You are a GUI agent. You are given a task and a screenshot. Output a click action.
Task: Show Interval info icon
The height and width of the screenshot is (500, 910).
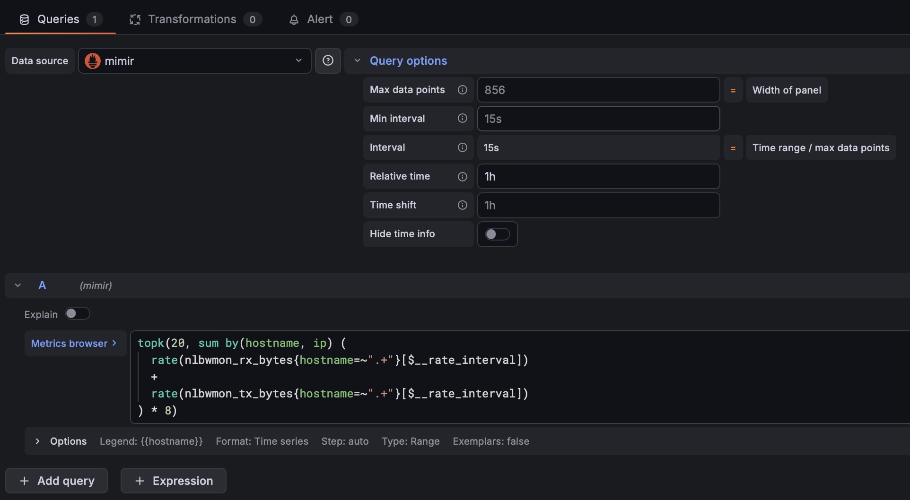pos(463,147)
